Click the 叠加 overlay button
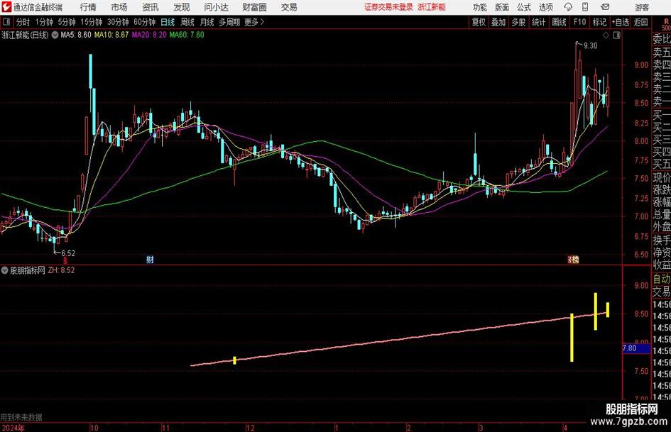The height and width of the screenshot is (432, 671). pyautogui.click(x=498, y=22)
